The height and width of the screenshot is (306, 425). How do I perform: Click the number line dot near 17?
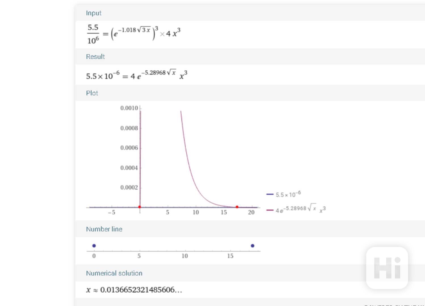click(253, 246)
